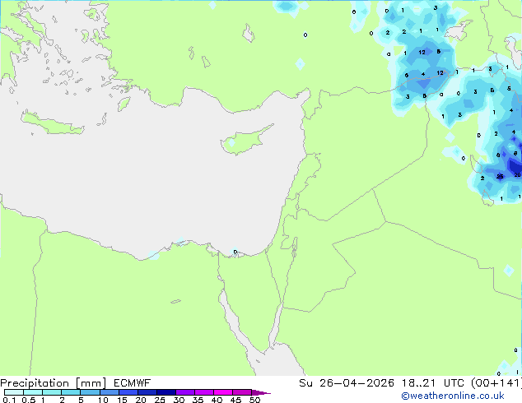
Task: Click the '20' precipitation value on the map
Action: (x=517, y=174)
